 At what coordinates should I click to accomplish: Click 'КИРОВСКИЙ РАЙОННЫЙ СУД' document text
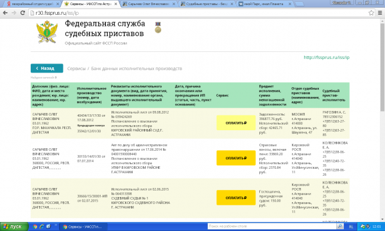click(x=137, y=133)
